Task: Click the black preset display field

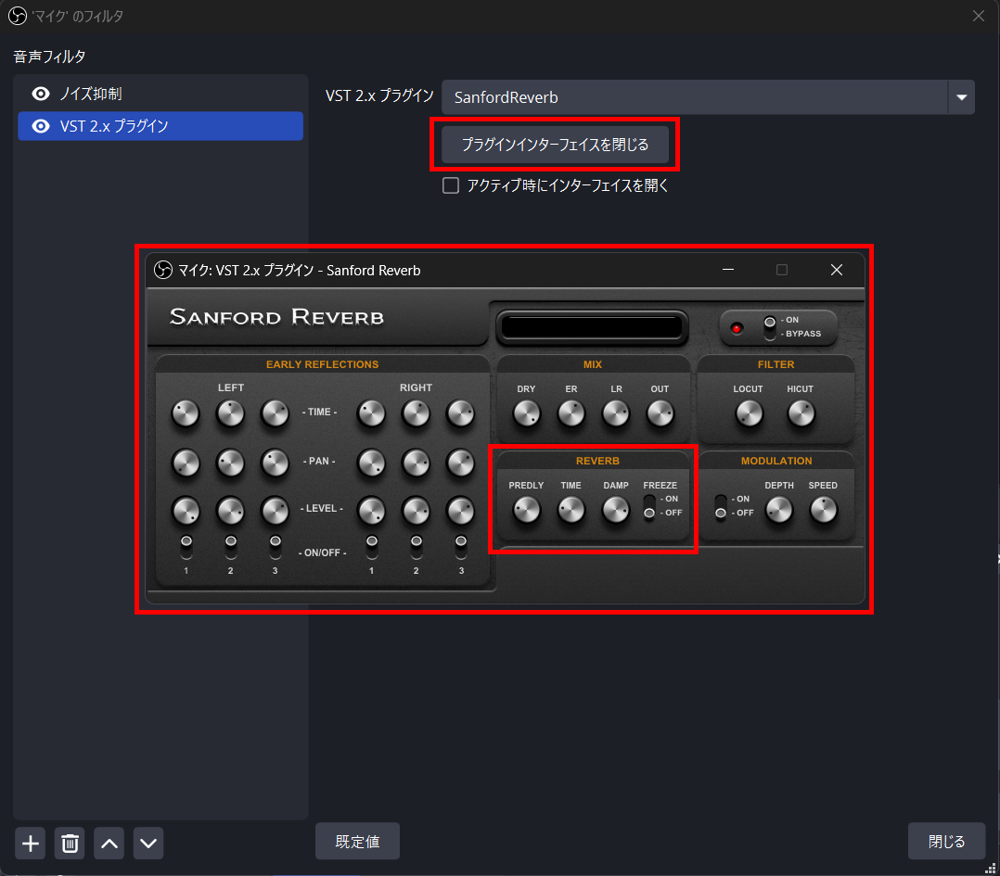Action: [x=592, y=327]
